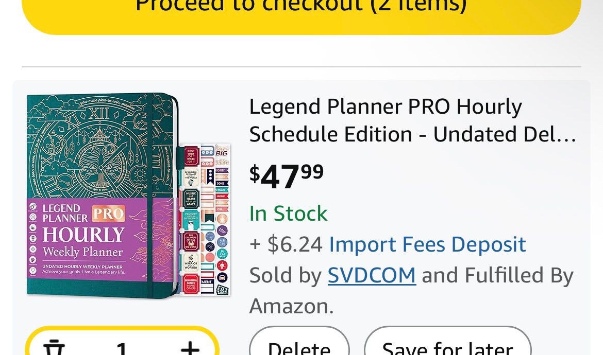Click the Fulfilled By Amazon text
The image size is (603, 355).
518,275
